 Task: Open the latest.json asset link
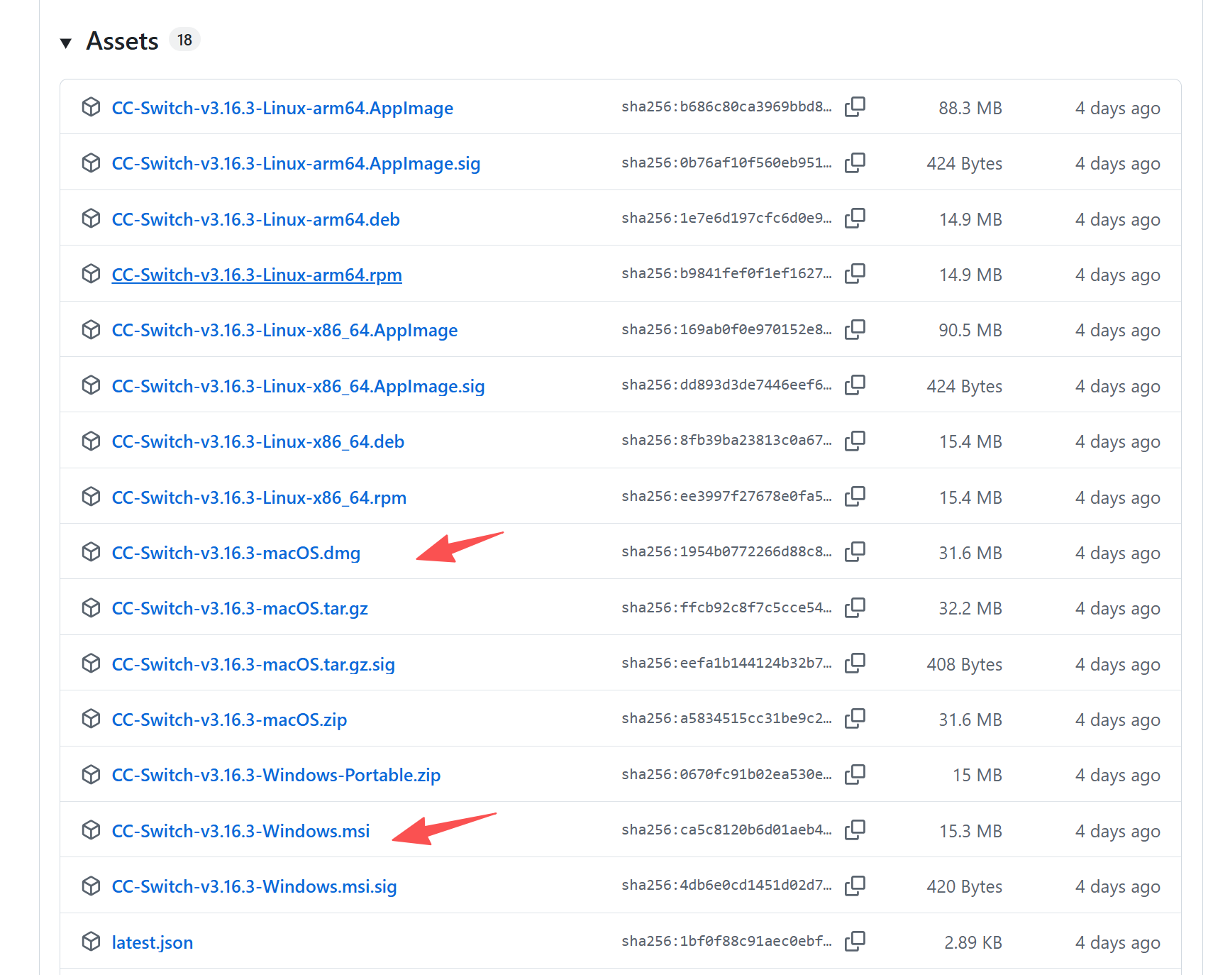(153, 942)
